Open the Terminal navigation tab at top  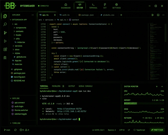(x=93, y=6)
